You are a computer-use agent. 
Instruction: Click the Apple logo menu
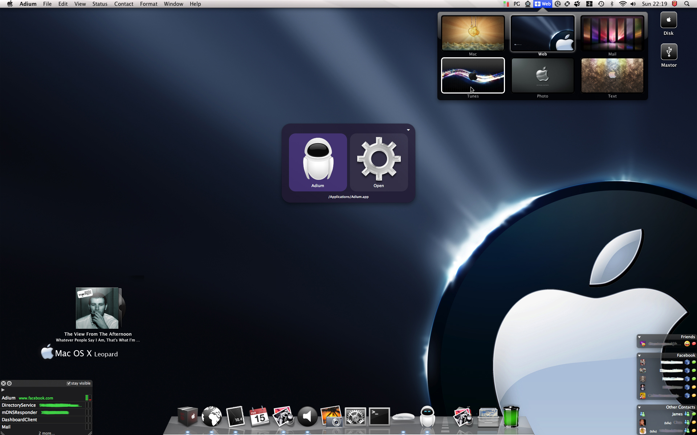[x=10, y=4]
